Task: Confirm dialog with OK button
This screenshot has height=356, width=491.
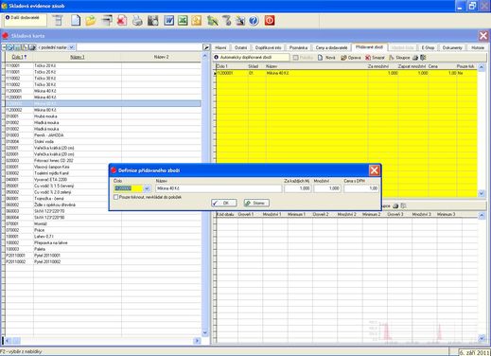Action: [224, 203]
